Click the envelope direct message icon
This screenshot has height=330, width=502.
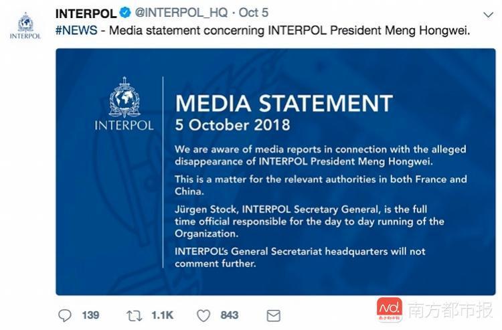coord(274,316)
